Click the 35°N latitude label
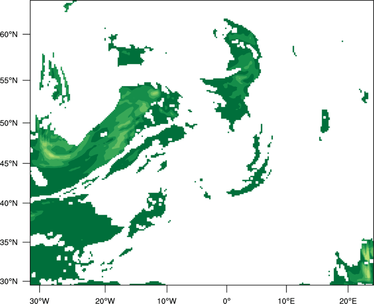Viewport: 374px width, 304px height. click(x=9, y=242)
